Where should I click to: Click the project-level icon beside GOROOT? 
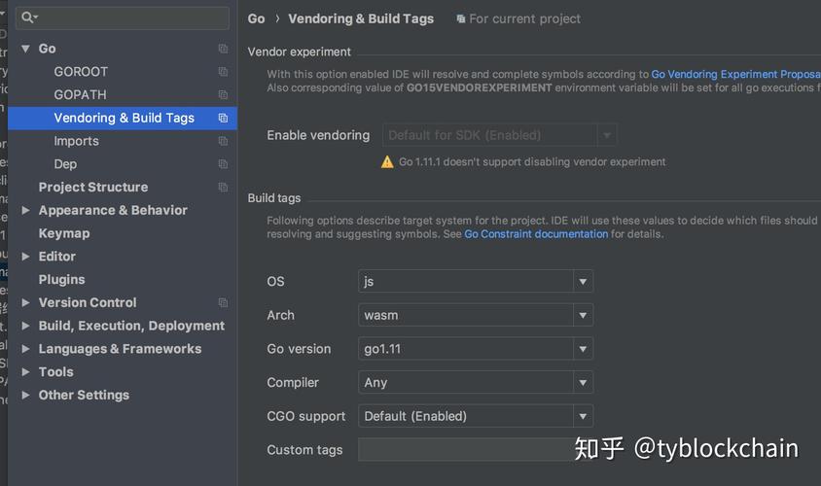(x=223, y=72)
